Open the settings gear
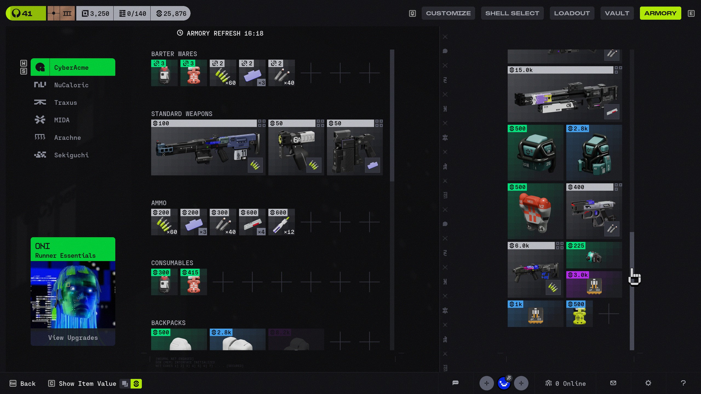Viewport: 701px width, 394px height. (648, 383)
